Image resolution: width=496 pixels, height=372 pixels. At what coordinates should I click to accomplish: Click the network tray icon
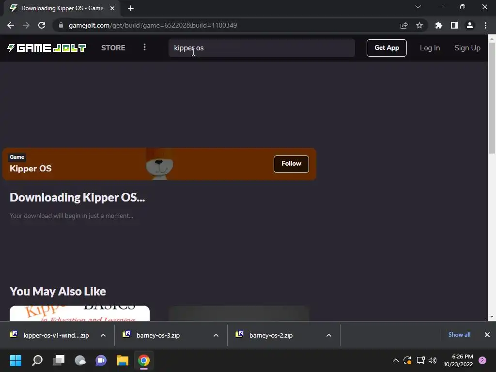420,360
